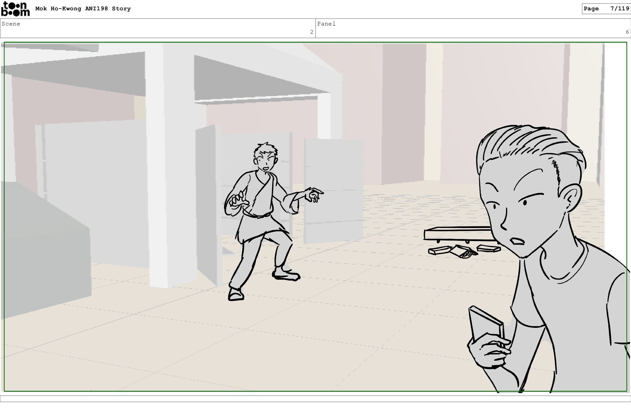631x408 pixels.
Task: Click the panel number 6
Action: click(627, 32)
